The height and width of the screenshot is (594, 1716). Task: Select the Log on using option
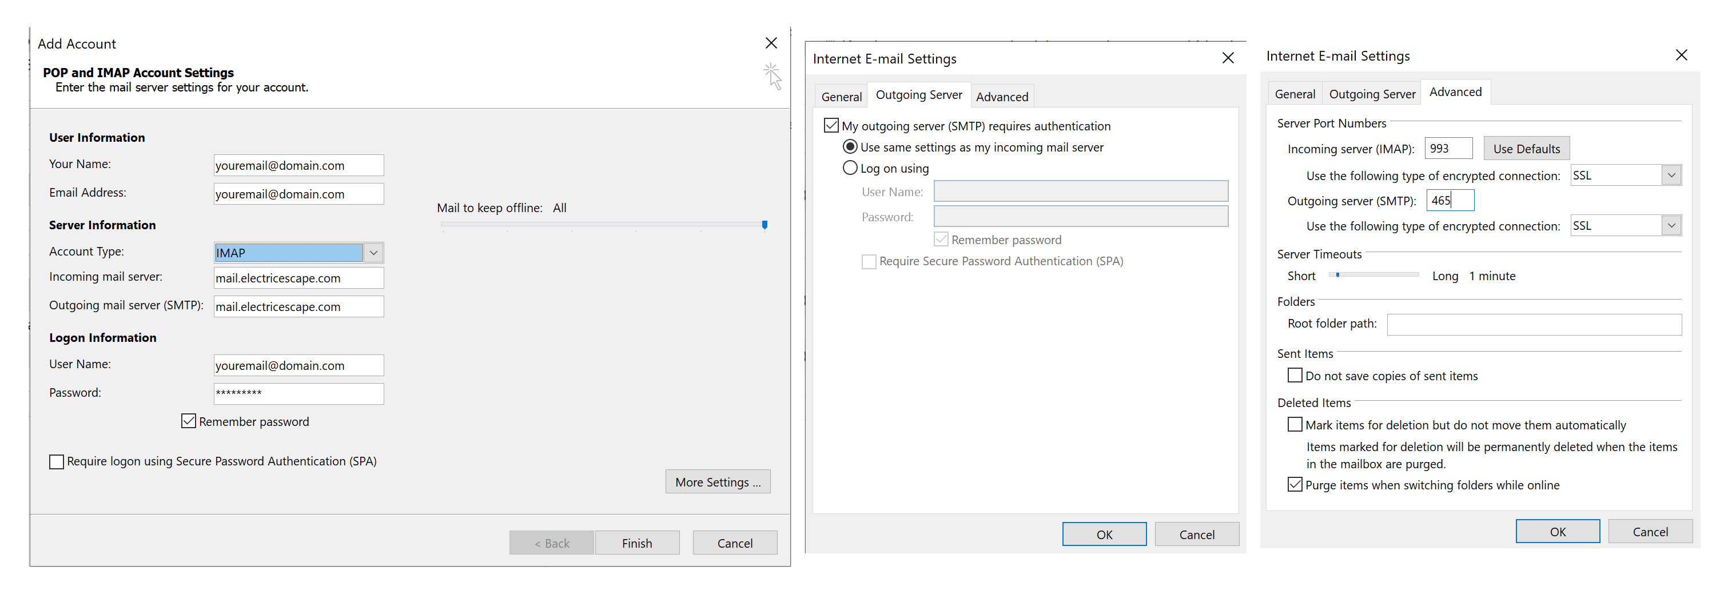click(x=850, y=168)
